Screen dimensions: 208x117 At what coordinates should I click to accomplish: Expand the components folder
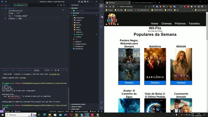(84, 18)
